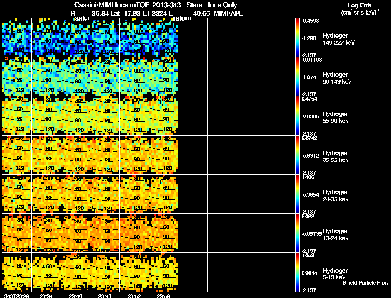Click the L value 40.65
The width and height of the screenshot is (391, 298).
tap(201, 14)
